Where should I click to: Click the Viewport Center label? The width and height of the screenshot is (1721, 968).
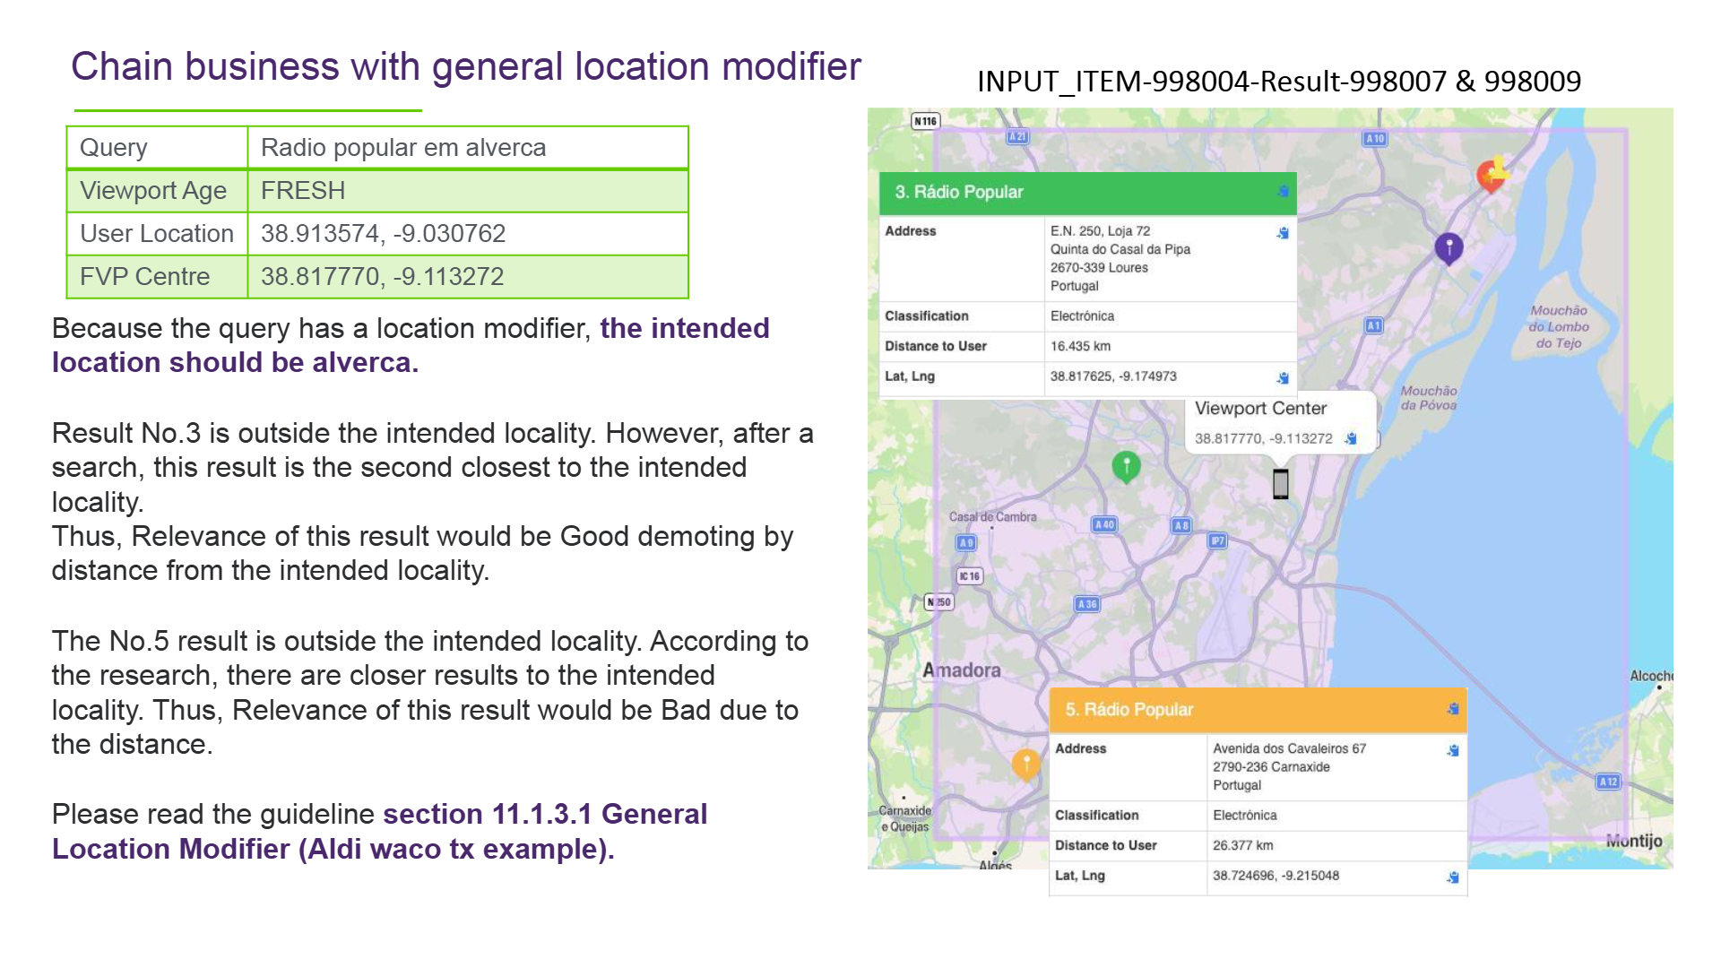(1260, 409)
